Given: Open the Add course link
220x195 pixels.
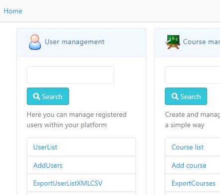Looking at the screenshot, I should (189, 165).
